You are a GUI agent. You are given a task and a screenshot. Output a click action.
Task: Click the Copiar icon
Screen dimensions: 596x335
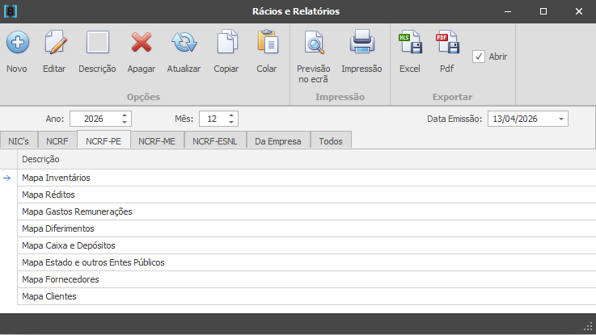[226, 43]
